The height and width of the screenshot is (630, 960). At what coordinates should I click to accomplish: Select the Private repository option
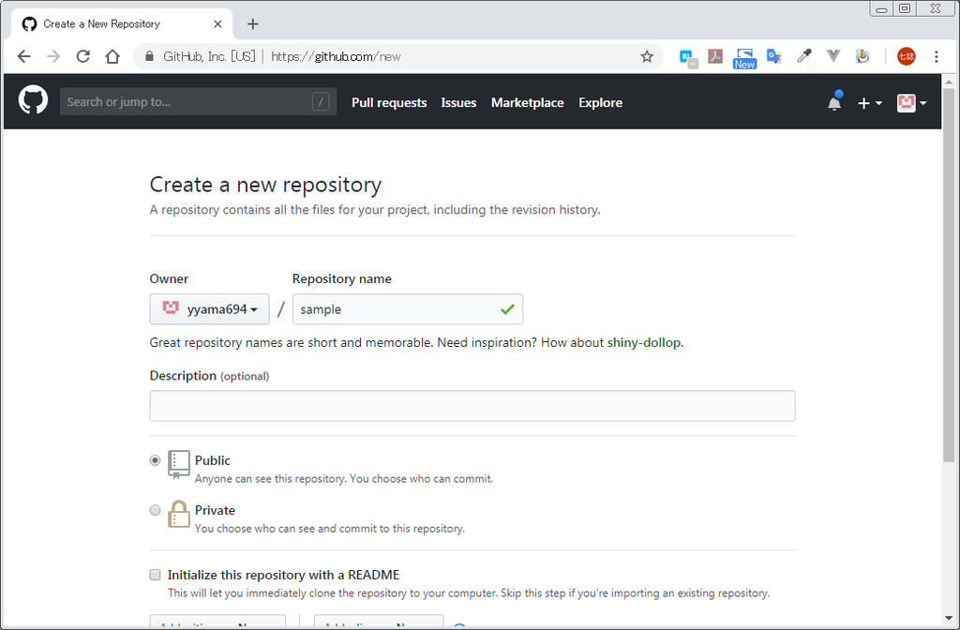(x=155, y=510)
